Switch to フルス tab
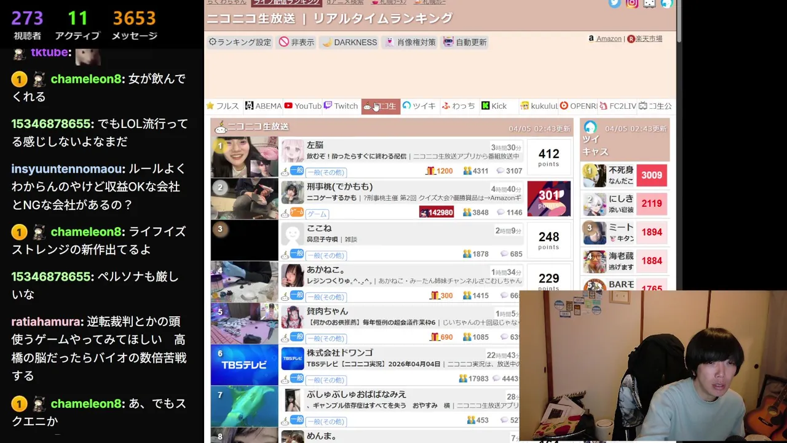 pos(223,106)
